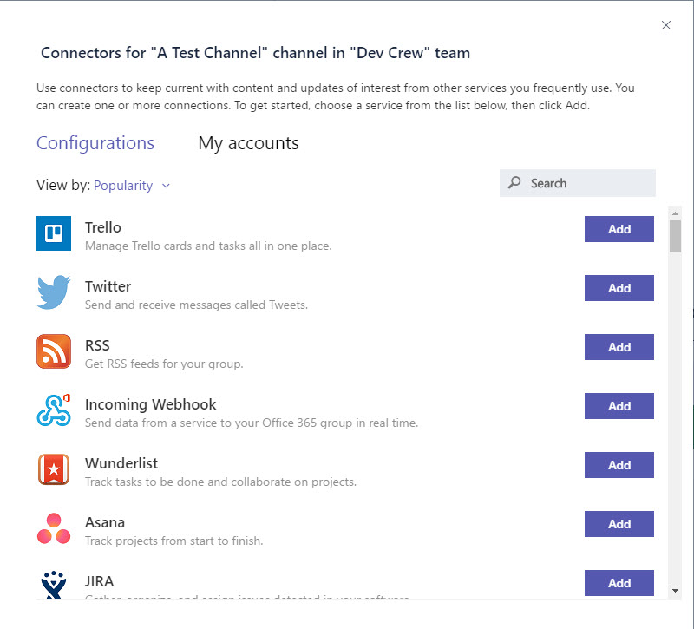Select the Configurations tab
694x629 pixels.
[95, 143]
